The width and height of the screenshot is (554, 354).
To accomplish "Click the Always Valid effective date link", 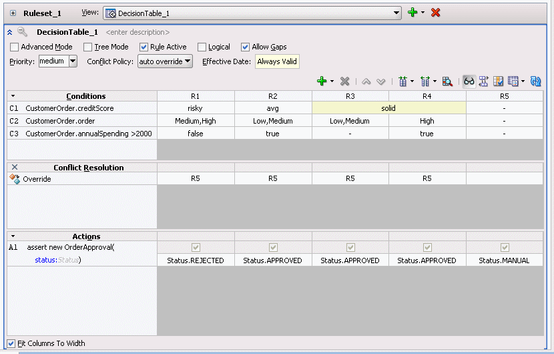I will point(278,61).
